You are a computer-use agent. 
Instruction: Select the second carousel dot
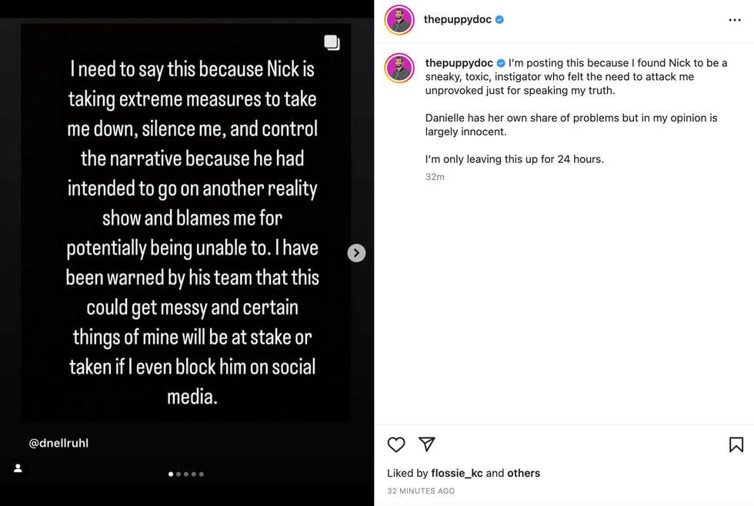point(178,474)
